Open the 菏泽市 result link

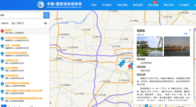(8, 30)
